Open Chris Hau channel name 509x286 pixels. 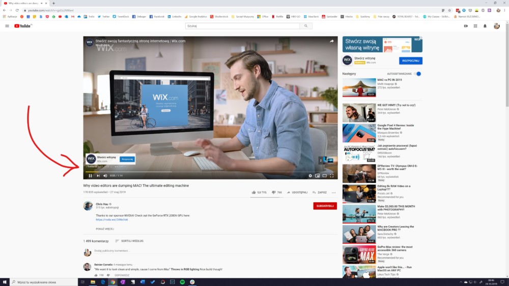click(x=102, y=204)
